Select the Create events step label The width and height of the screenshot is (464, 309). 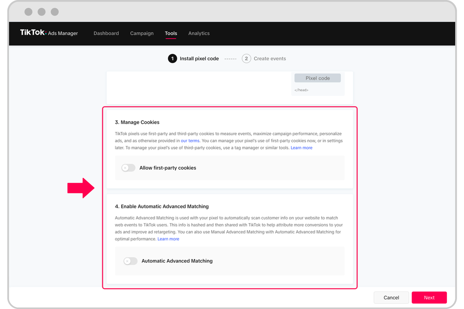coord(270,58)
